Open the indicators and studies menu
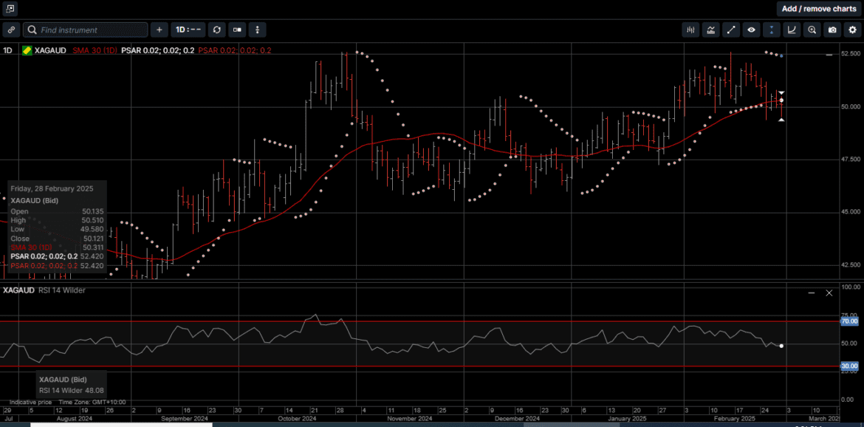Viewport: 864px width, 427px height. (x=710, y=30)
